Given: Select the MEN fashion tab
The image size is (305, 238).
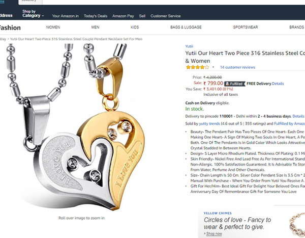Looking at the screenshot, I should tap(96, 27).
